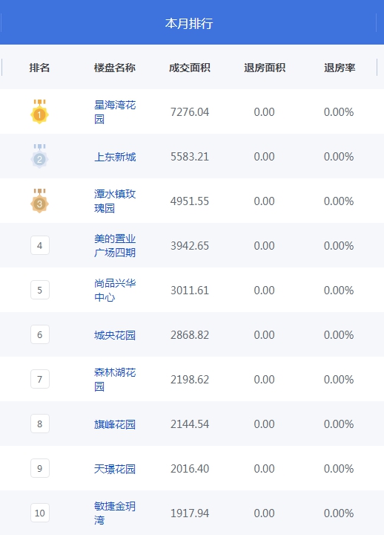Select the rank 10 number badge
This screenshot has width=384, height=535.
coord(40,513)
